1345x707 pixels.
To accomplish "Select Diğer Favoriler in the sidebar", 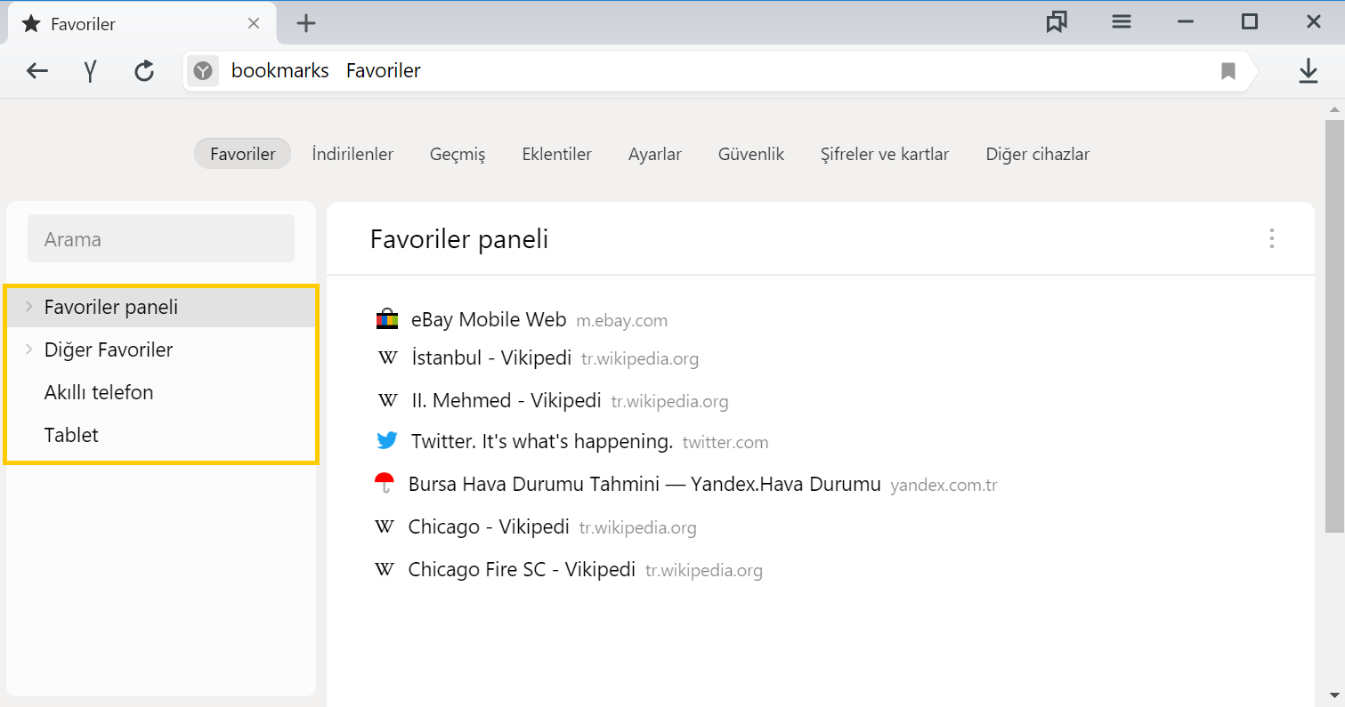I will (x=161, y=349).
